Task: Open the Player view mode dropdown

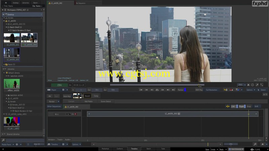Action: point(54,90)
